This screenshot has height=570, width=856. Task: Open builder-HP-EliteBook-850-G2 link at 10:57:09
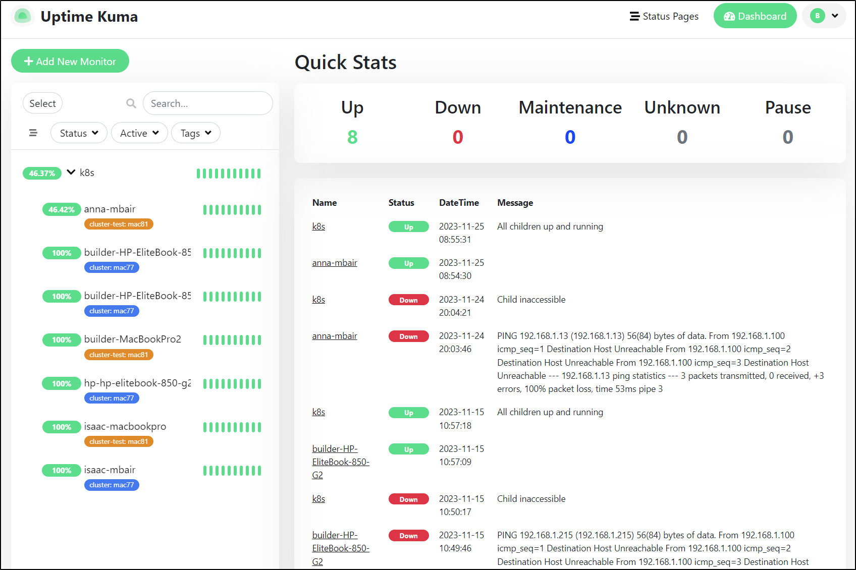pyautogui.click(x=341, y=462)
